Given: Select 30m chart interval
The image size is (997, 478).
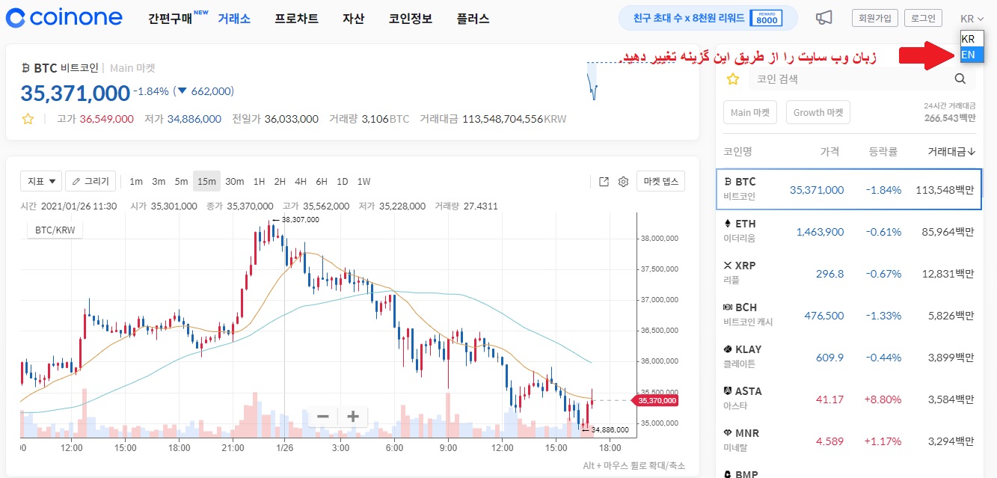Looking at the screenshot, I should 235,181.
